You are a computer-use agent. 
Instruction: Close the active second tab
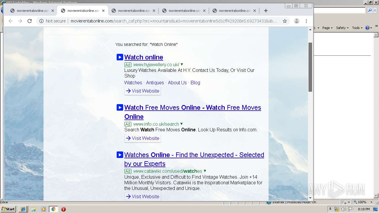pyautogui.click(x=103, y=11)
